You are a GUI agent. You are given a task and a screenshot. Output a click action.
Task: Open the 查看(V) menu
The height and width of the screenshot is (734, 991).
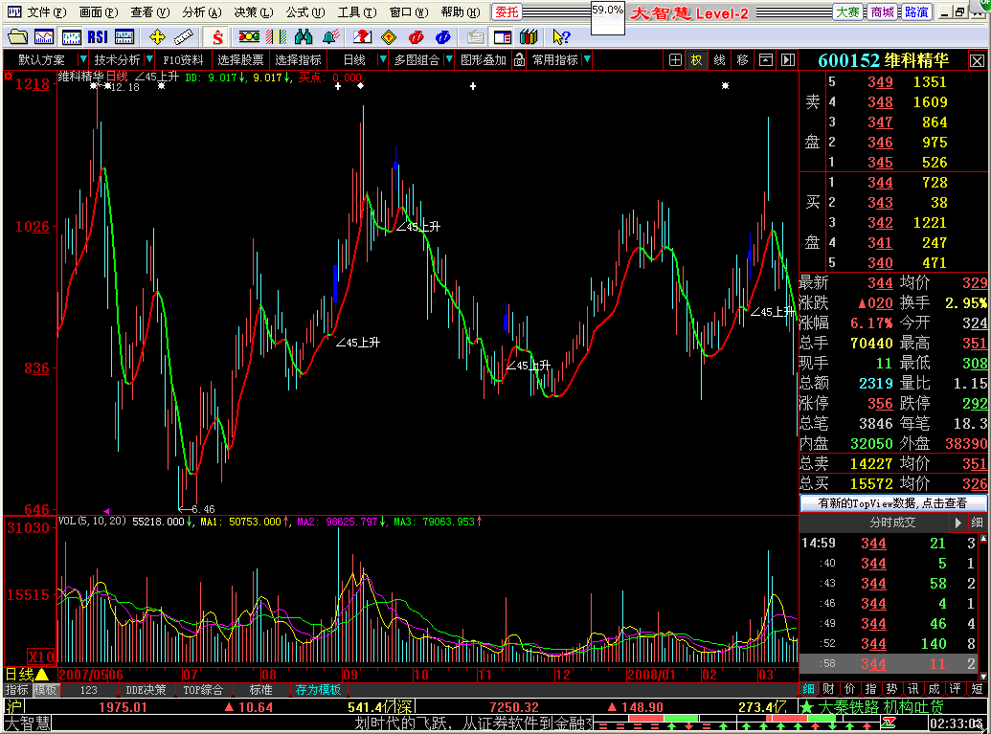pyautogui.click(x=149, y=12)
